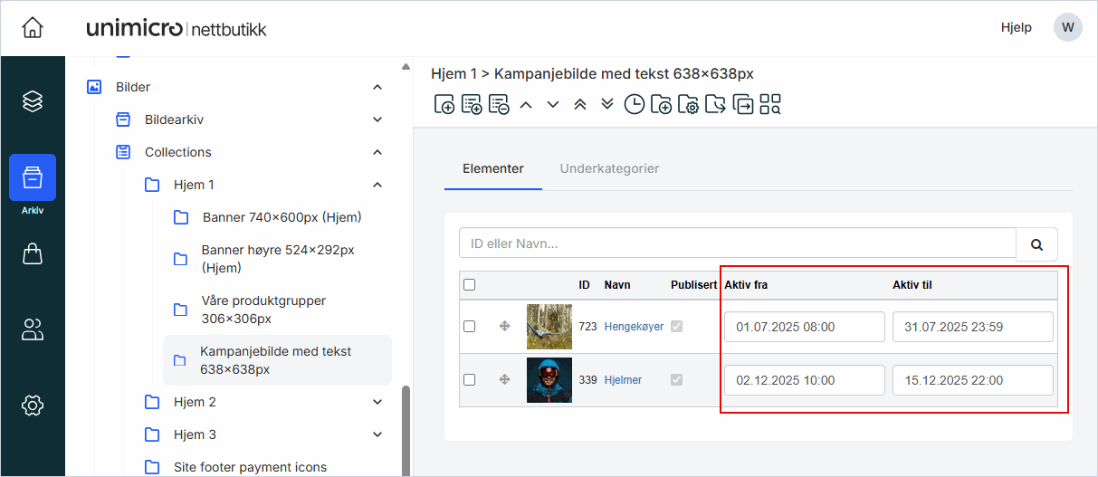Click the 'ID eller Navn' search field
Viewport: 1098px width, 477px height.
737,243
